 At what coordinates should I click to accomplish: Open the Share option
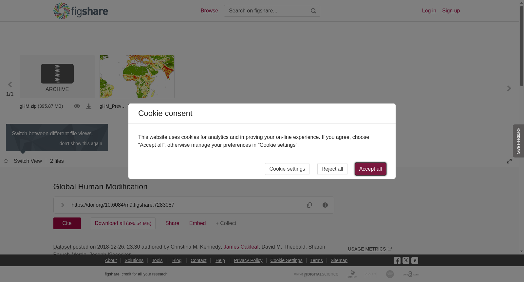[x=172, y=223]
